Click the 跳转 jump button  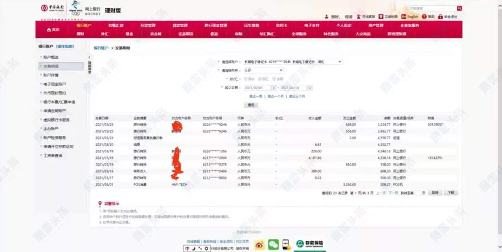click(x=435, y=193)
